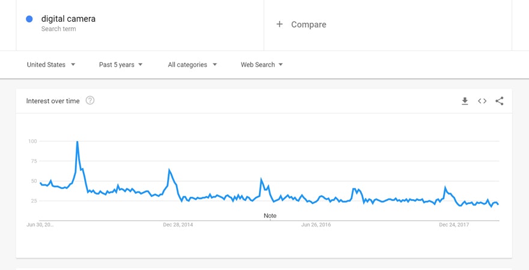Click the Jun 30 axis start label

click(x=40, y=225)
